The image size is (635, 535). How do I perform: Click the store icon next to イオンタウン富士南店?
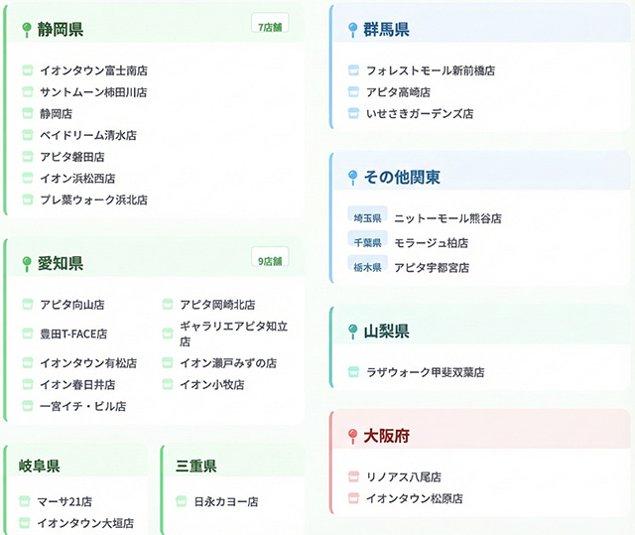tap(28, 70)
